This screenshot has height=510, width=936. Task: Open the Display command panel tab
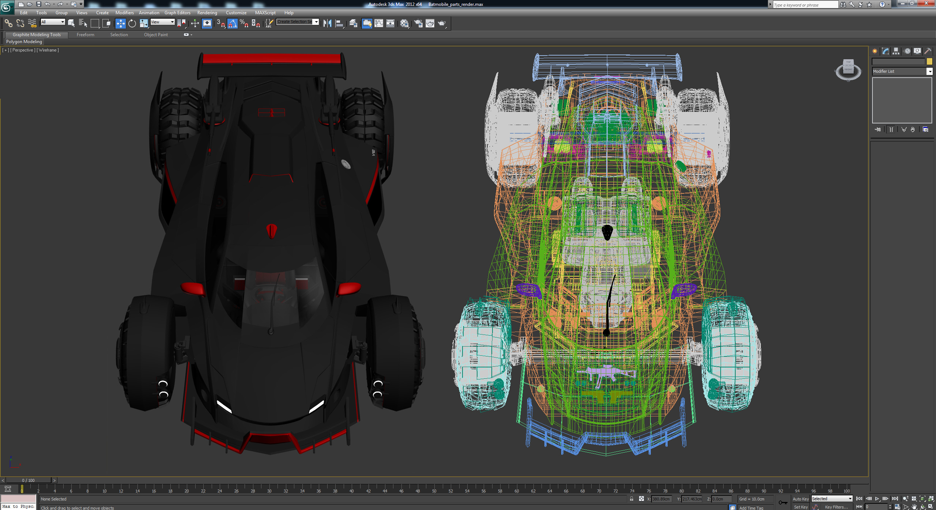[x=917, y=51]
